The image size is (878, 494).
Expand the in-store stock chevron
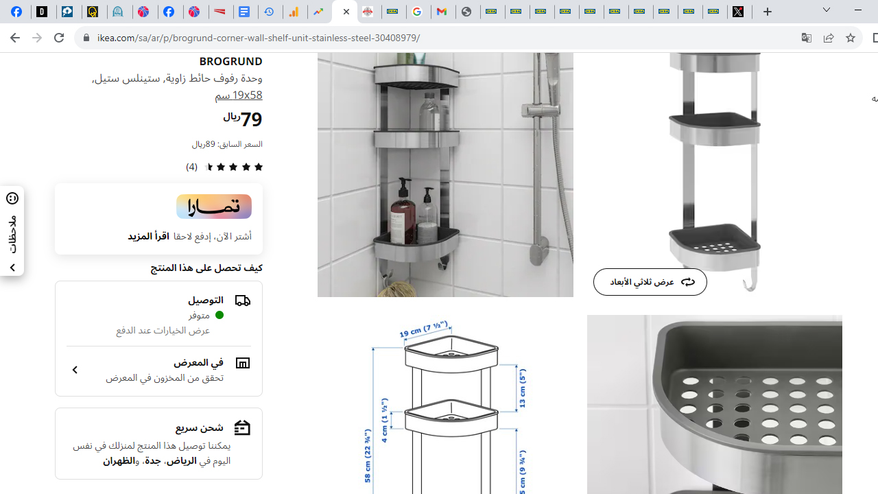tap(75, 370)
